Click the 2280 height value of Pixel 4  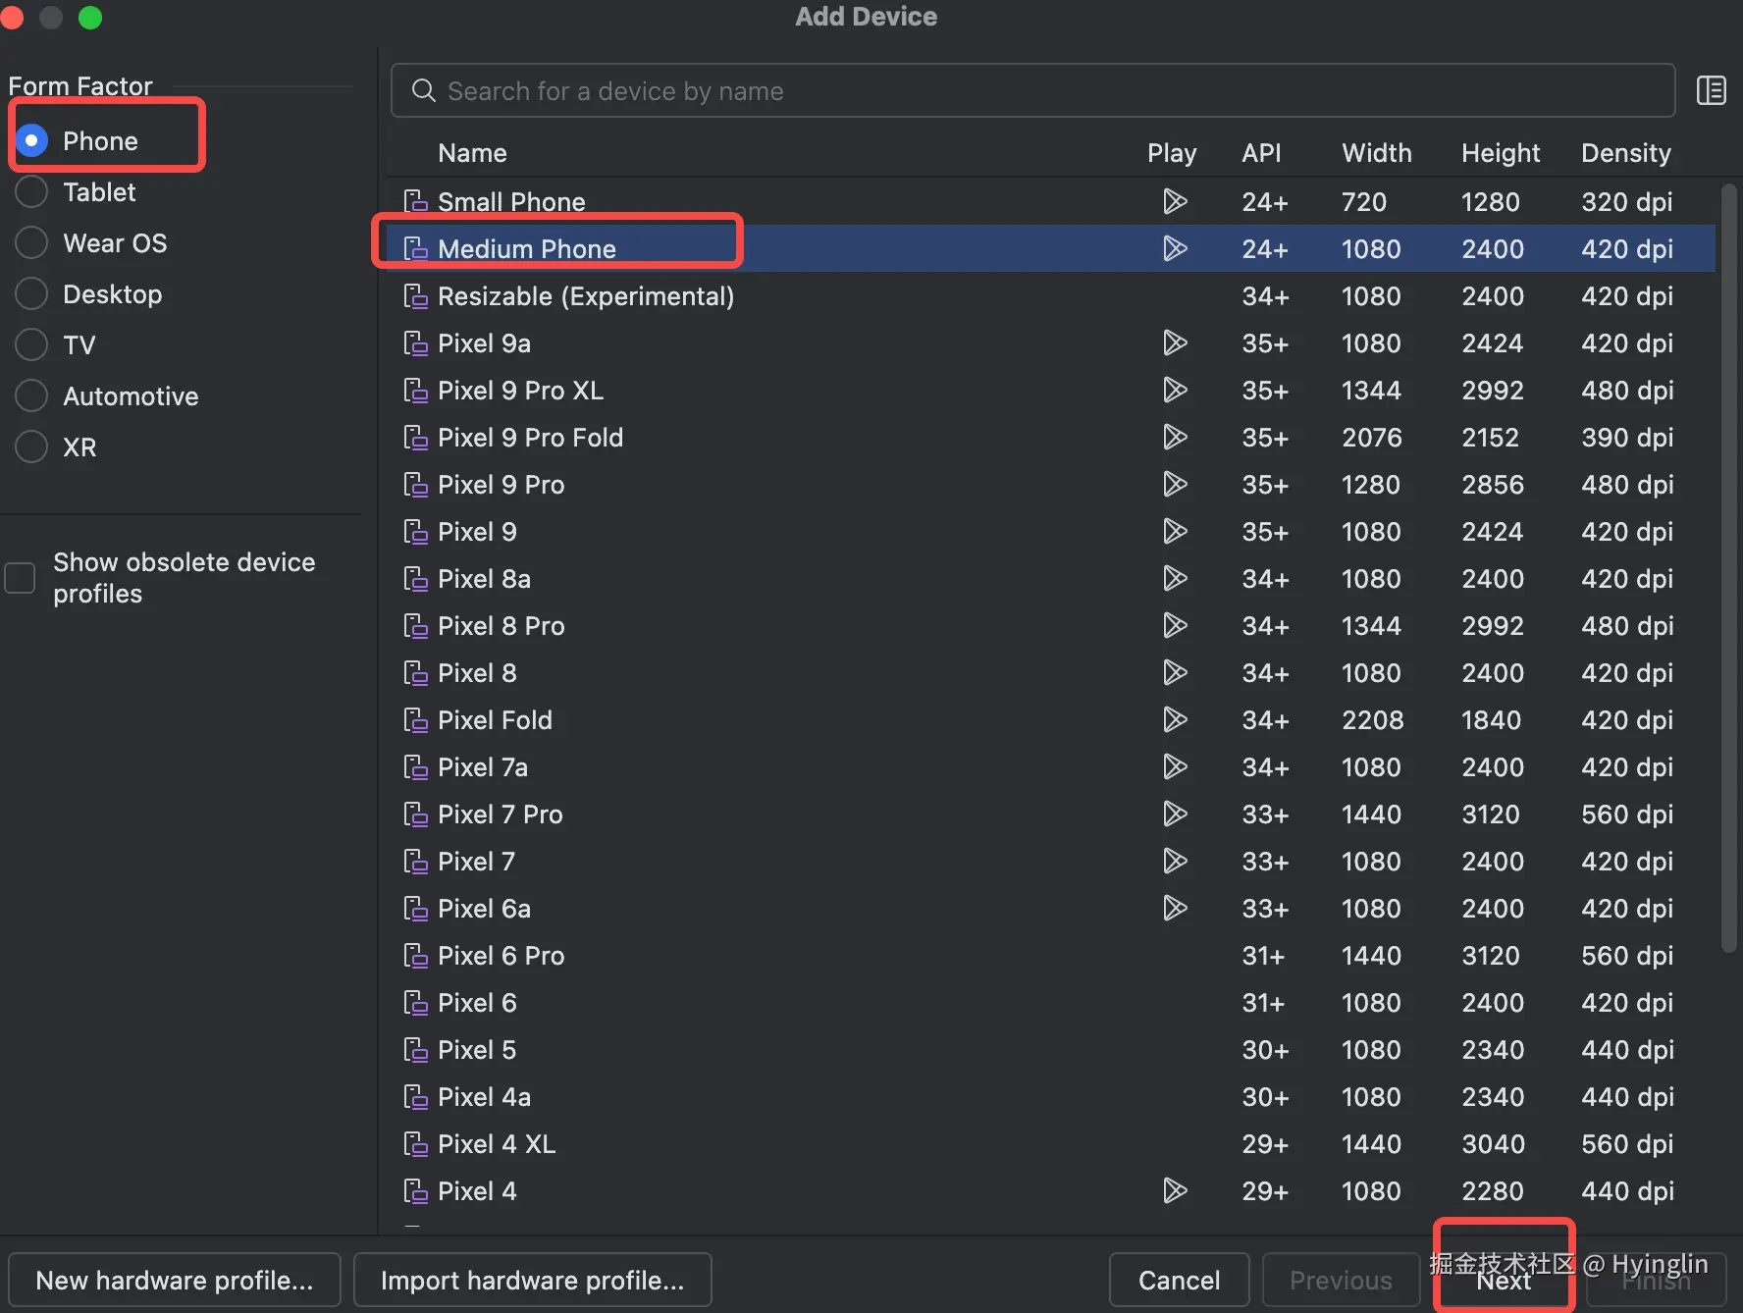1493,1191
